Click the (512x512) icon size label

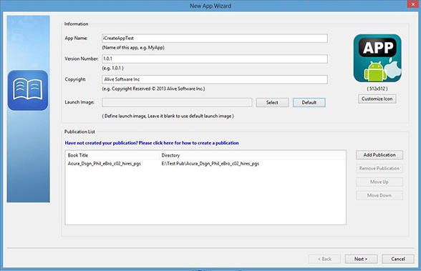click(377, 89)
